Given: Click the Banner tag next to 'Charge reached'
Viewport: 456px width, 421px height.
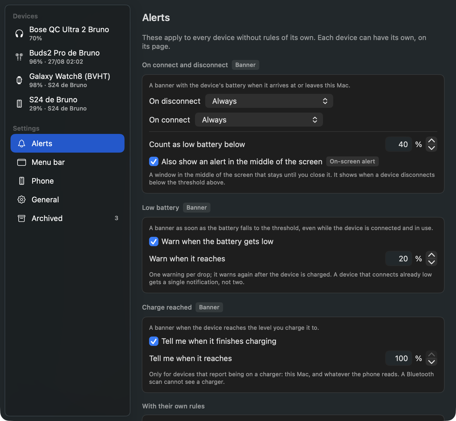Looking at the screenshot, I should (x=209, y=307).
